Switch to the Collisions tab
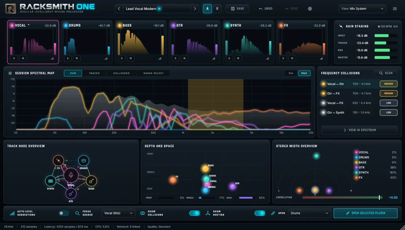This screenshot has height=230, width=405. (x=121, y=73)
